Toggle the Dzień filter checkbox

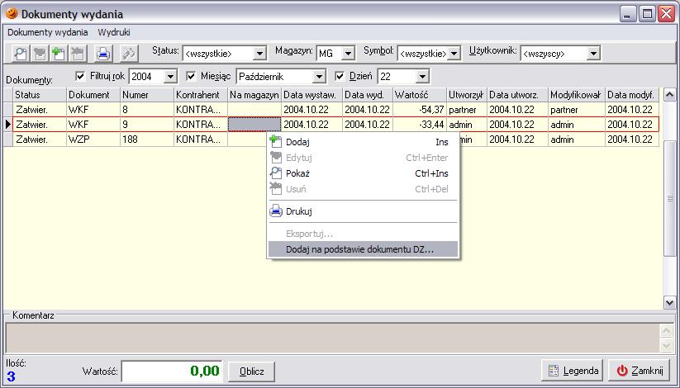[x=340, y=76]
